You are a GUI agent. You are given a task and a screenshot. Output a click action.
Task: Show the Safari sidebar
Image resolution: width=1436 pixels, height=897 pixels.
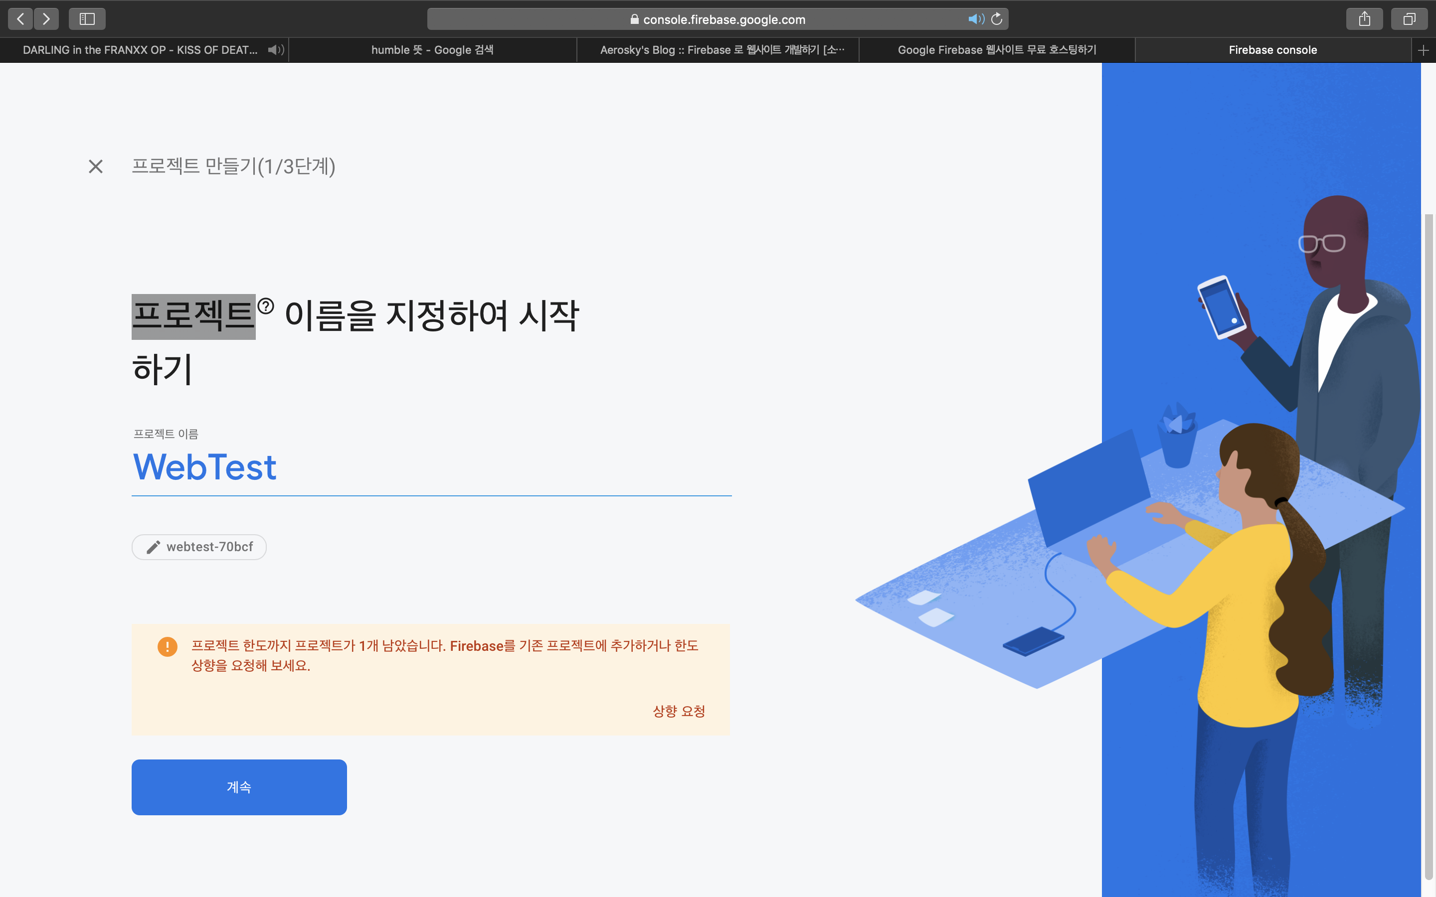coord(87,19)
